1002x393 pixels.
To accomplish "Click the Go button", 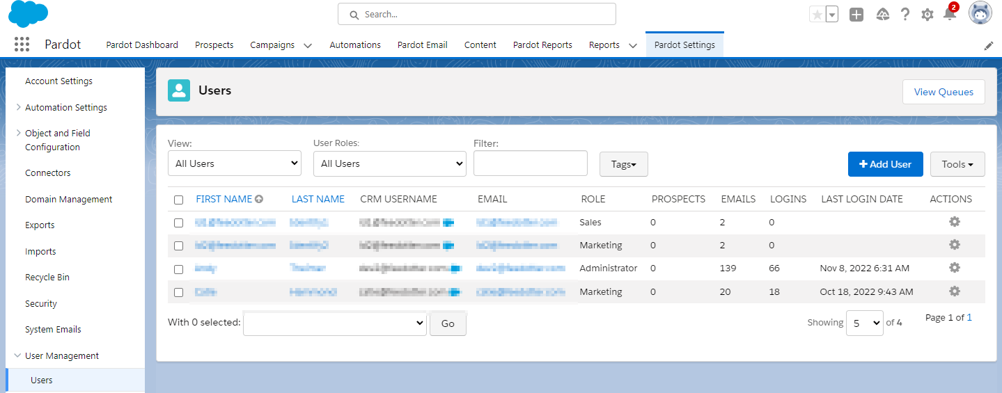I will (x=448, y=323).
